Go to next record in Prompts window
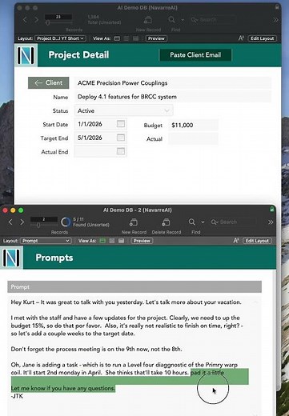Viewport: 289px width, 416px height. (x=22, y=222)
